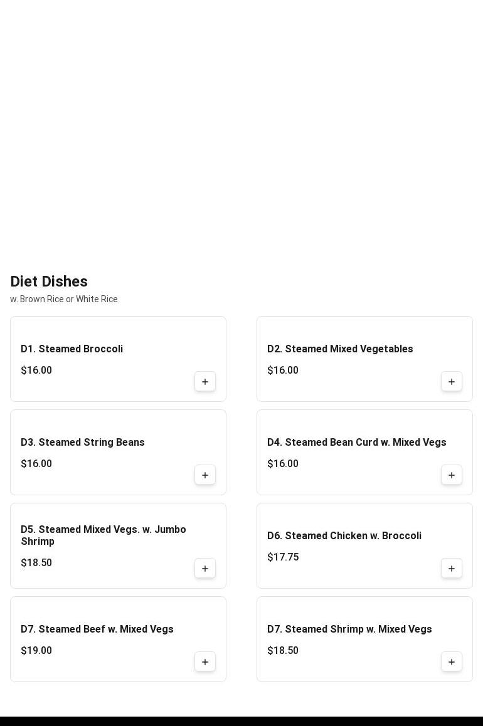
Task: Open D7. Steamed Beef w. Mixed Vegs title
Action: 97,629
